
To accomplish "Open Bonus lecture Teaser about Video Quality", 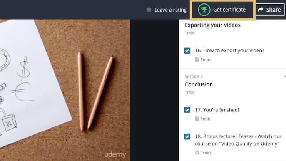I will [238, 140].
